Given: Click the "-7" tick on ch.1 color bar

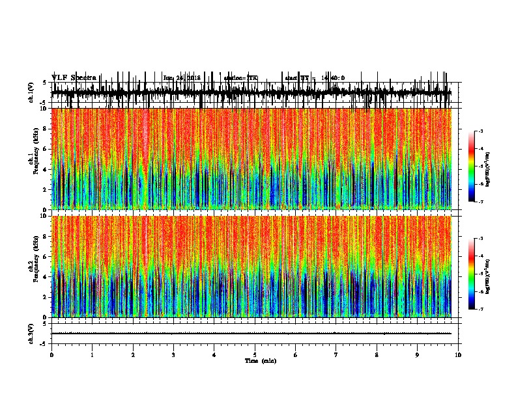Looking at the screenshot, I should (x=480, y=202).
